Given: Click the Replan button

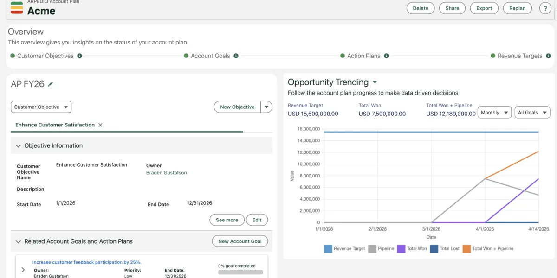Looking at the screenshot, I should 517,8.
